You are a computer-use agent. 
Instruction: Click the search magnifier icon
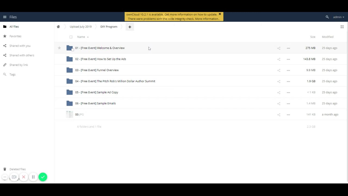pyautogui.click(x=327, y=17)
